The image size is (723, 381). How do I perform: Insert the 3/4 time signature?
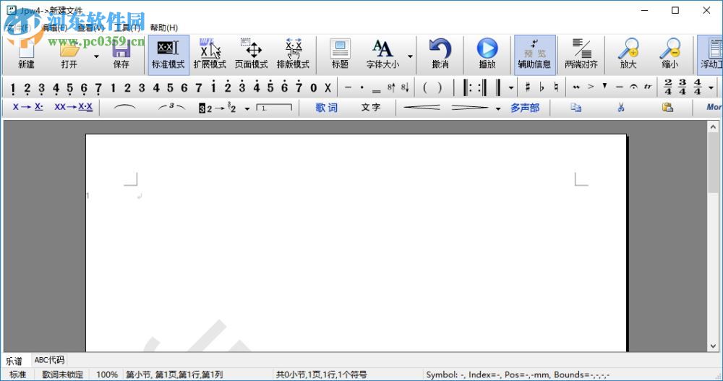point(683,87)
